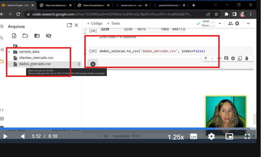Open video player settings gear
Viewport: 261px width, 157px height.
coord(211,136)
